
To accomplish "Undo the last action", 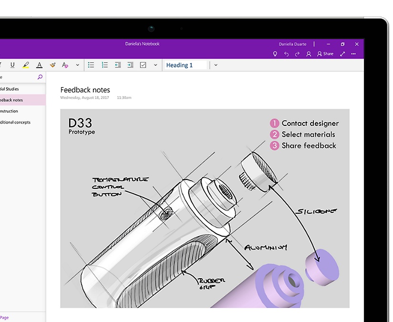I will (x=286, y=54).
